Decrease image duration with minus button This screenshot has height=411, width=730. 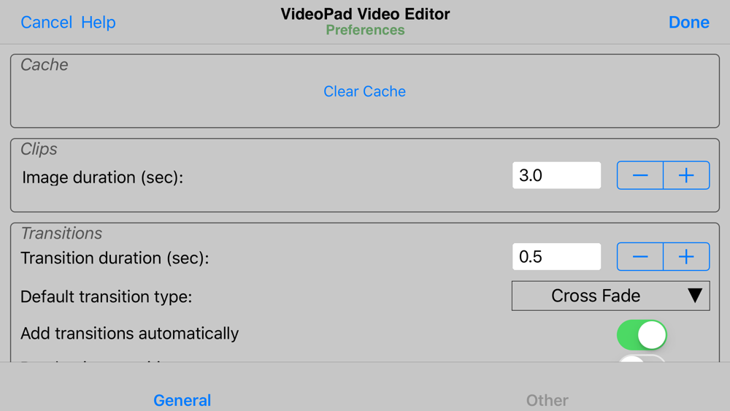tap(640, 175)
